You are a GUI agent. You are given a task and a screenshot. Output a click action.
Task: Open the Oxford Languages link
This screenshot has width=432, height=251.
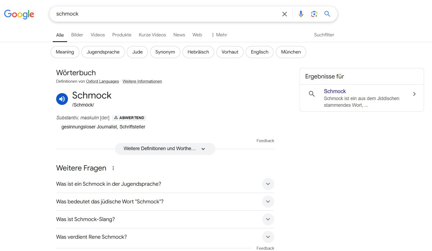pyautogui.click(x=102, y=81)
